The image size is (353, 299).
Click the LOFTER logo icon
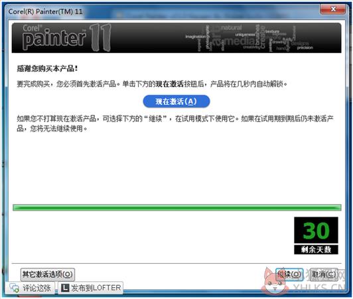pyautogui.click(x=65, y=288)
